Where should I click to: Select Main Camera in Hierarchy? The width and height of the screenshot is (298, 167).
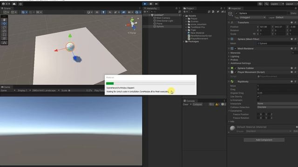[x=163, y=18]
